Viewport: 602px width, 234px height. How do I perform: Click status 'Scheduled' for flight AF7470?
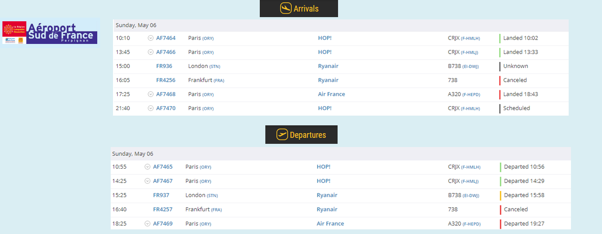point(516,108)
